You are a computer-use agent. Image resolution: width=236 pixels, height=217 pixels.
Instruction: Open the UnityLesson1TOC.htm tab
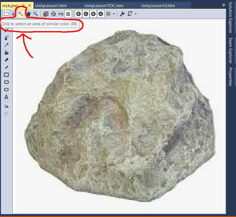tap(104, 6)
